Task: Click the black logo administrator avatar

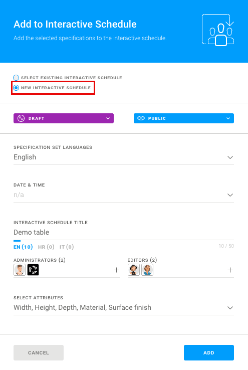Action: pos(33,270)
